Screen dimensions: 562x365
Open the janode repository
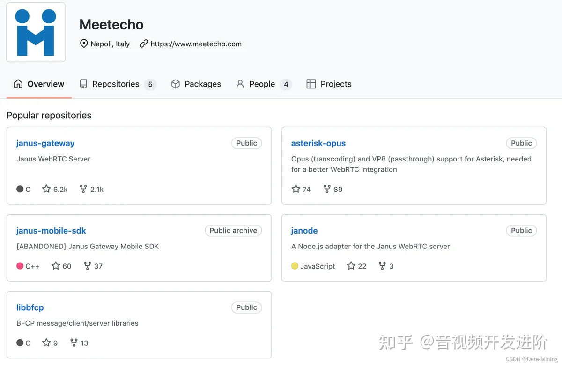pyautogui.click(x=304, y=231)
